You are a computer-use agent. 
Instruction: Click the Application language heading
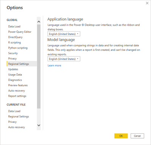[65, 19]
